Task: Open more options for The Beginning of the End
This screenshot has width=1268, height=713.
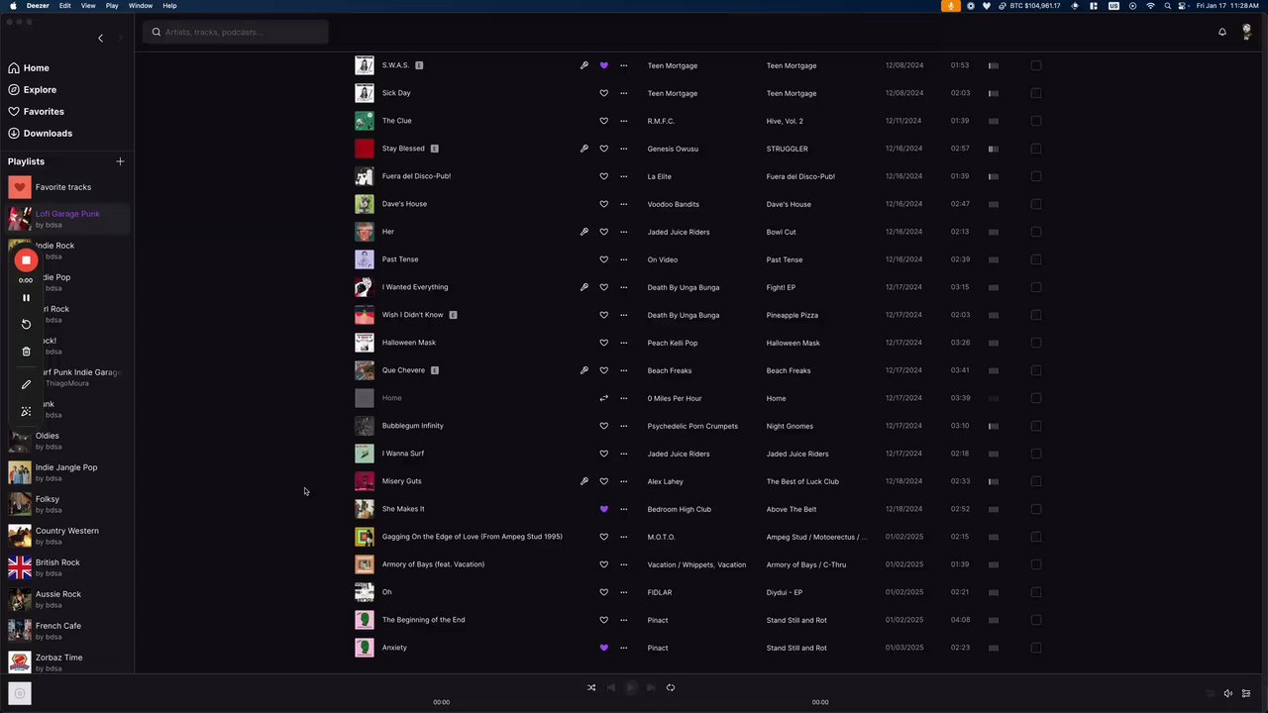Action: [623, 620]
